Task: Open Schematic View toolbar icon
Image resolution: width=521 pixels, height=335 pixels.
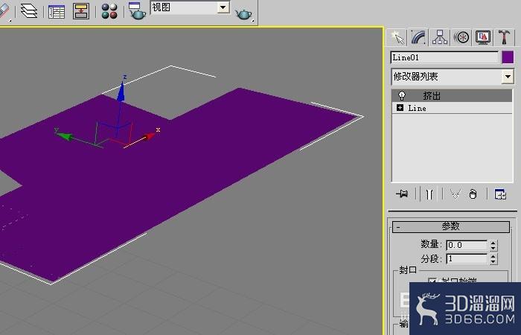Action: 80,11
